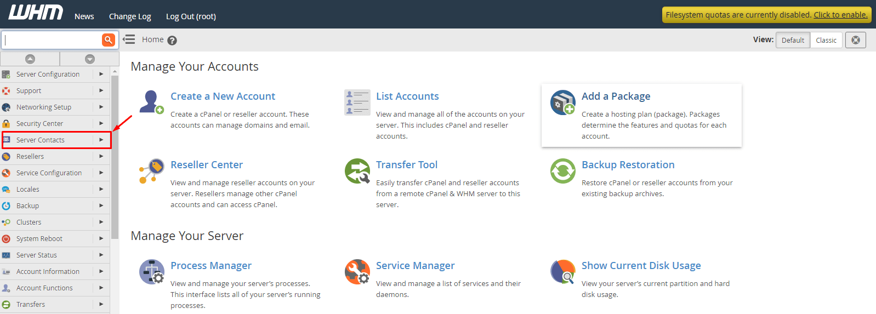Expand Clusters submenu arrow

[x=101, y=222]
